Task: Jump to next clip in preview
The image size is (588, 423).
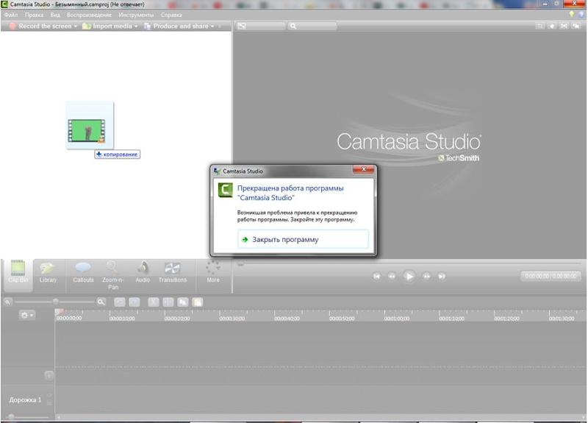Action: tap(442, 277)
